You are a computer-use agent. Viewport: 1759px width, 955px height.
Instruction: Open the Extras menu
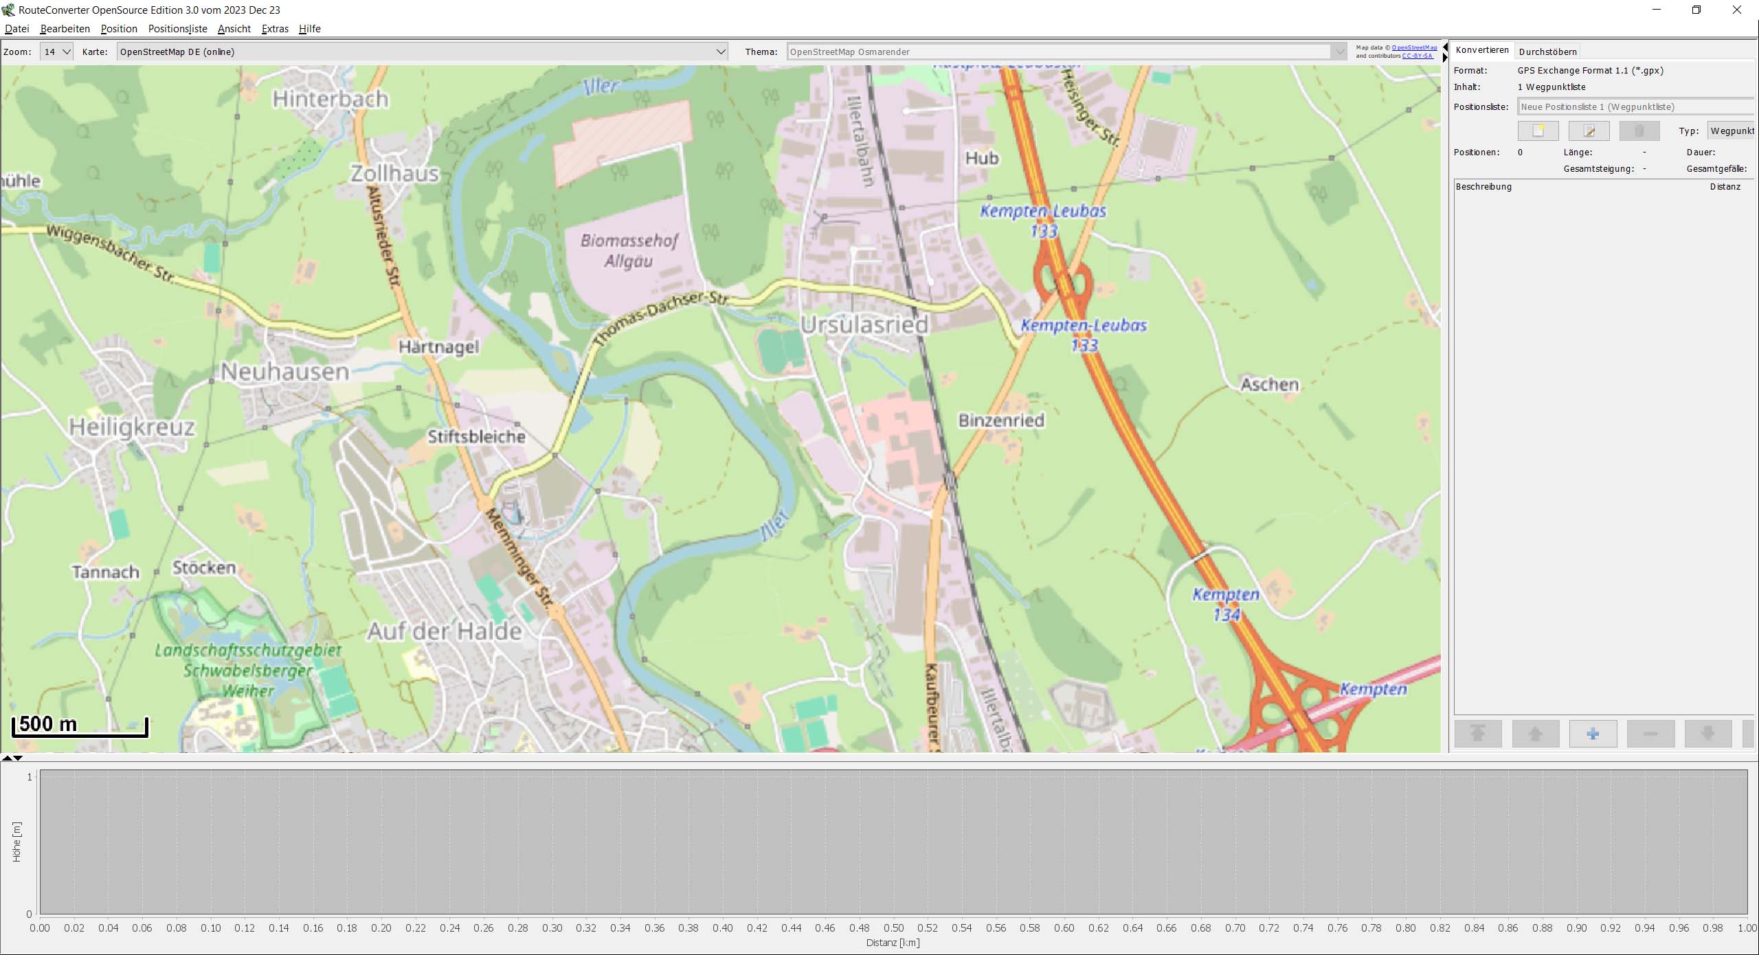[x=275, y=29]
